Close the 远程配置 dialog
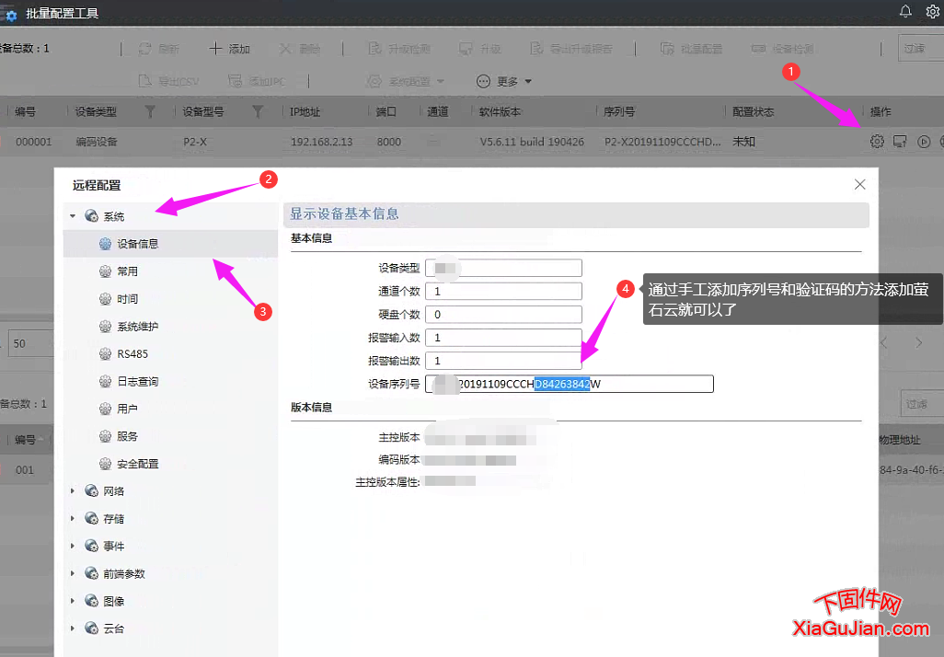Image resolution: width=944 pixels, height=657 pixels. (x=859, y=184)
